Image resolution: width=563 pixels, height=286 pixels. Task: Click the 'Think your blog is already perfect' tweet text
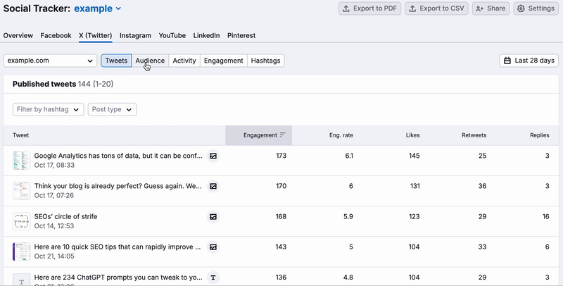coord(118,186)
